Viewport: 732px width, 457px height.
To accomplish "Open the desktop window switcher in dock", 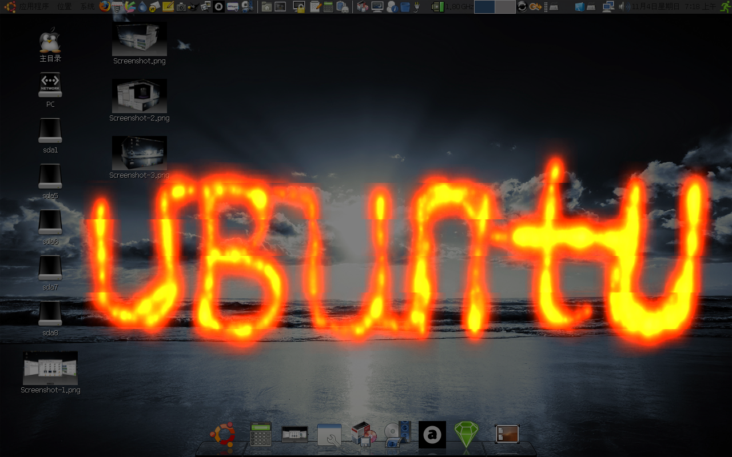I will tap(507, 434).
